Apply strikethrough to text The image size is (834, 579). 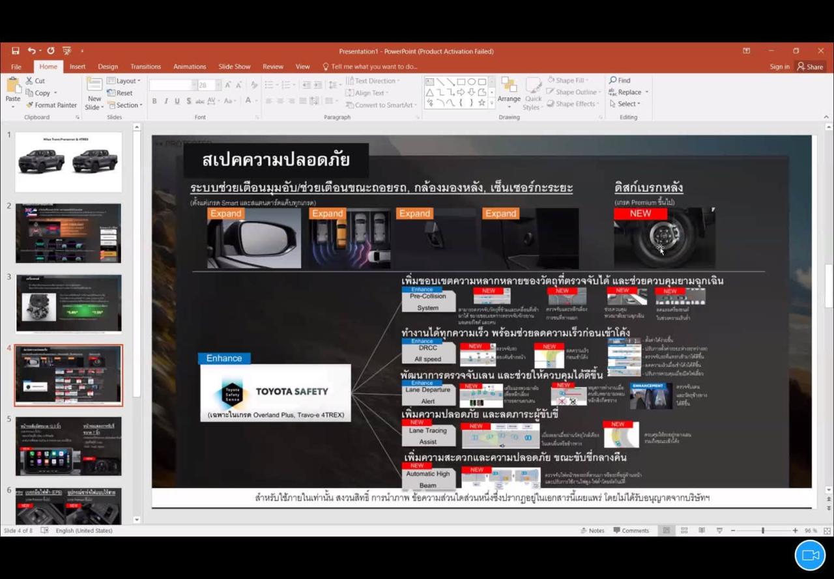(x=200, y=101)
